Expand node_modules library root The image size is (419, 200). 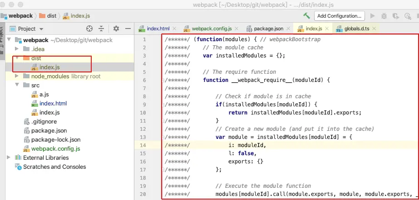coord(17,76)
